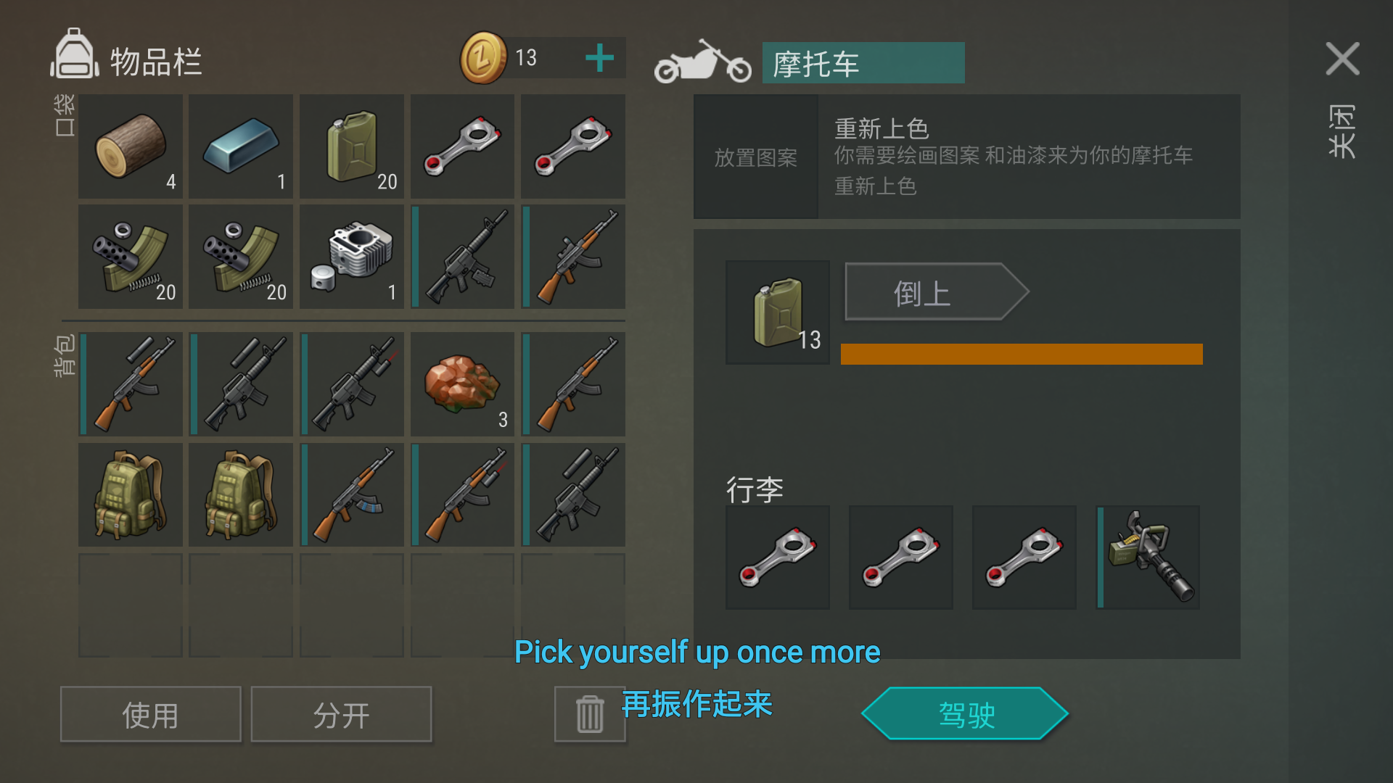
Task: Click the gold coin currency icon
Action: tap(483, 57)
